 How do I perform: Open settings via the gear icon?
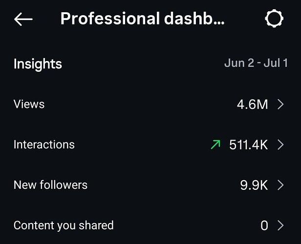coord(274,19)
